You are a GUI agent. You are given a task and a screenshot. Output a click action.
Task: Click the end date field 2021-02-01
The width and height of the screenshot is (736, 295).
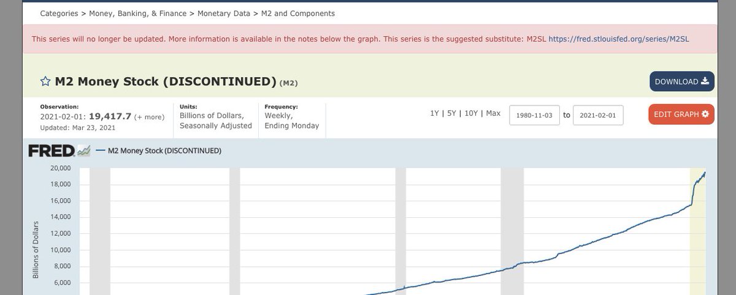[x=598, y=114]
